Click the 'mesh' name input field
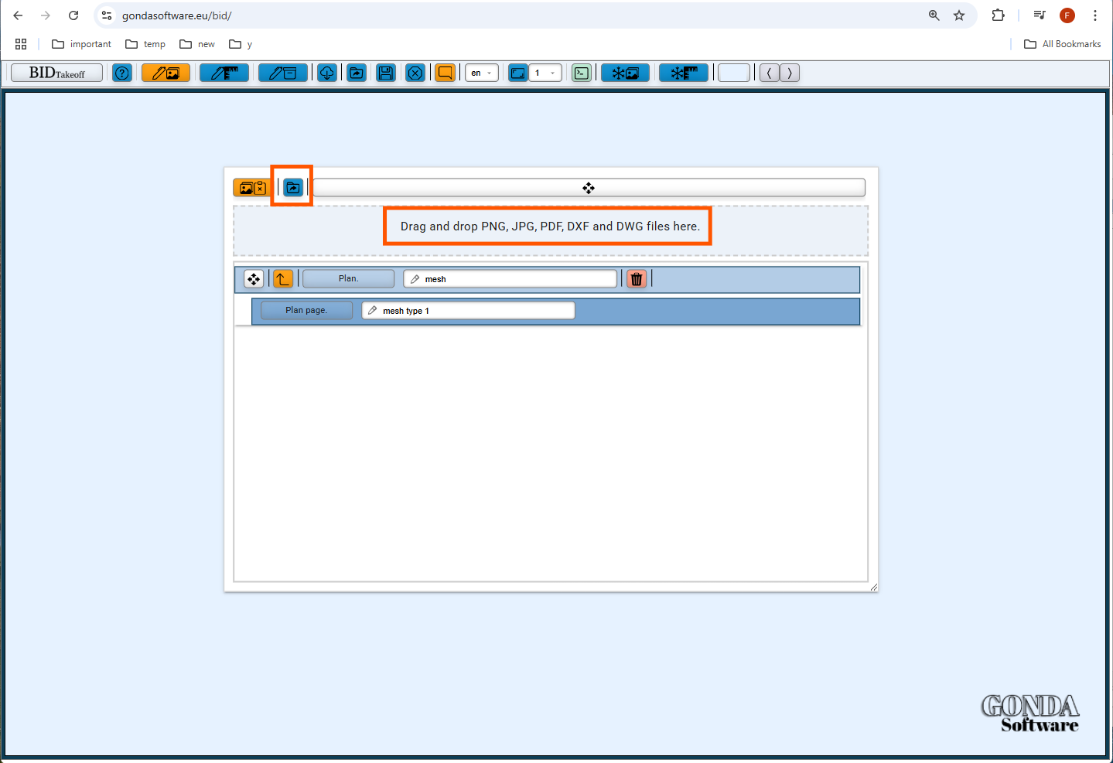 (510, 279)
